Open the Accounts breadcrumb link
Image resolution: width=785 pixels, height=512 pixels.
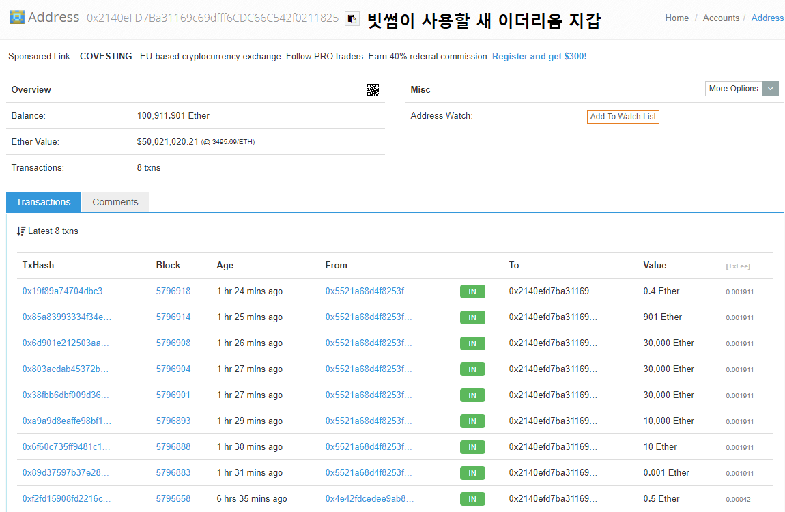(x=721, y=18)
